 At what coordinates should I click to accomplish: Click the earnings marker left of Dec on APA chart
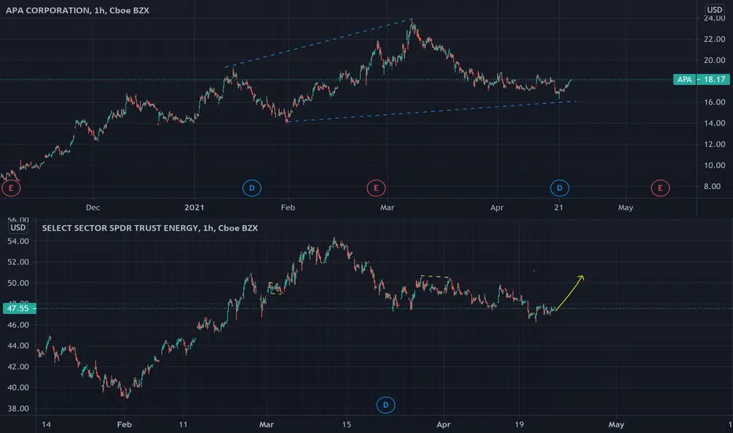point(11,188)
